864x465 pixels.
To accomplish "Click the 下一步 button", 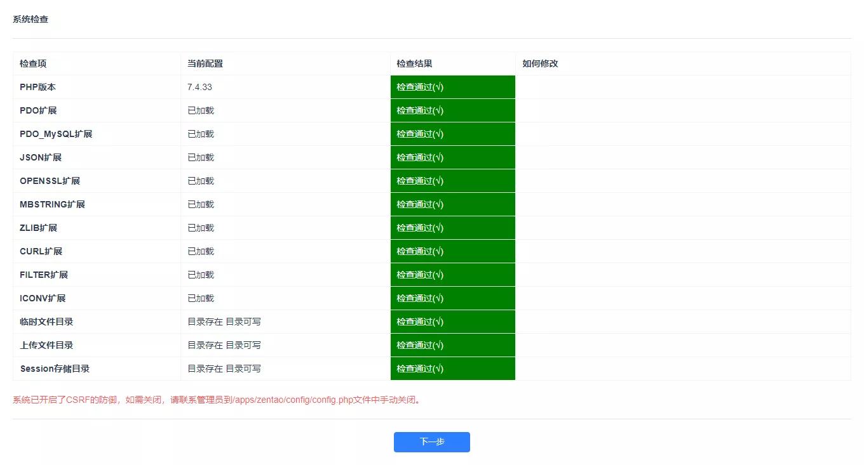I will (431, 442).
